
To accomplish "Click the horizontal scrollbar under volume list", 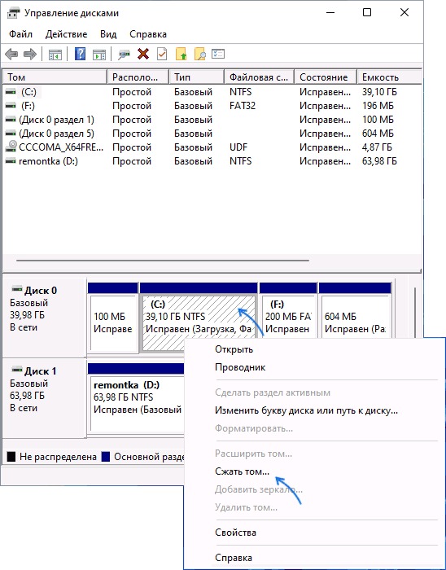I will tap(163, 261).
